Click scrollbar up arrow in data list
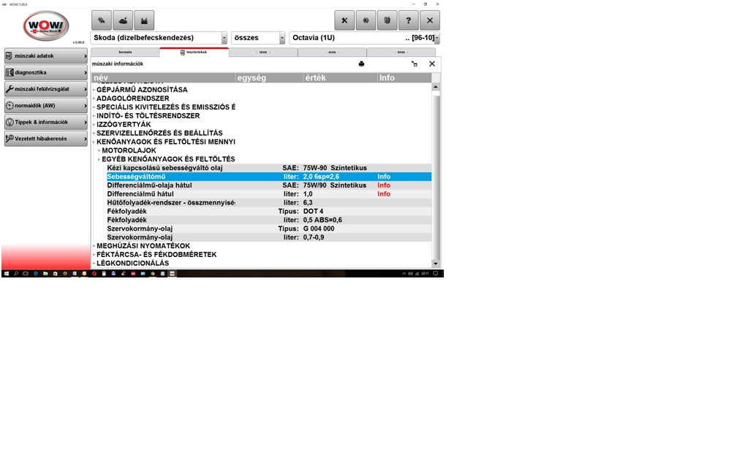 pyautogui.click(x=435, y=87)
